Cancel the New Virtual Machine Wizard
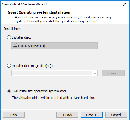130x120 pixels. click(x=116, y=115)
